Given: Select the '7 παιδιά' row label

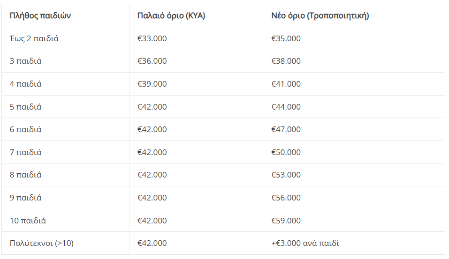Looking at the screenshot, I should click(x=25, y=152).
